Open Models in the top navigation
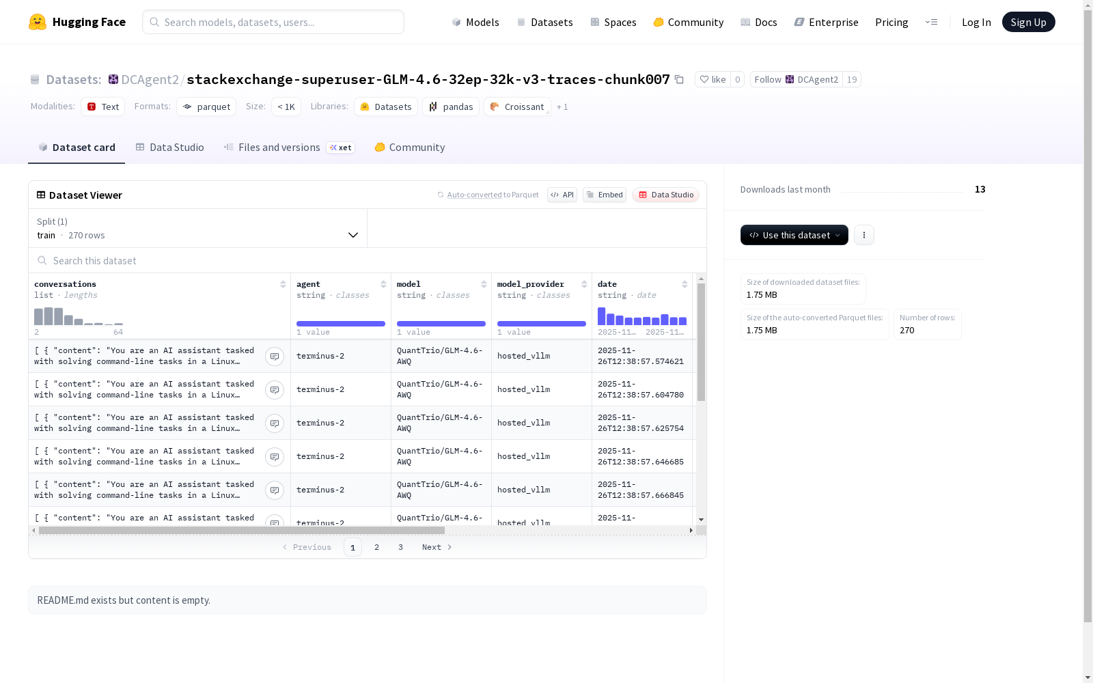1093x683 pixels. coord(475,22)
